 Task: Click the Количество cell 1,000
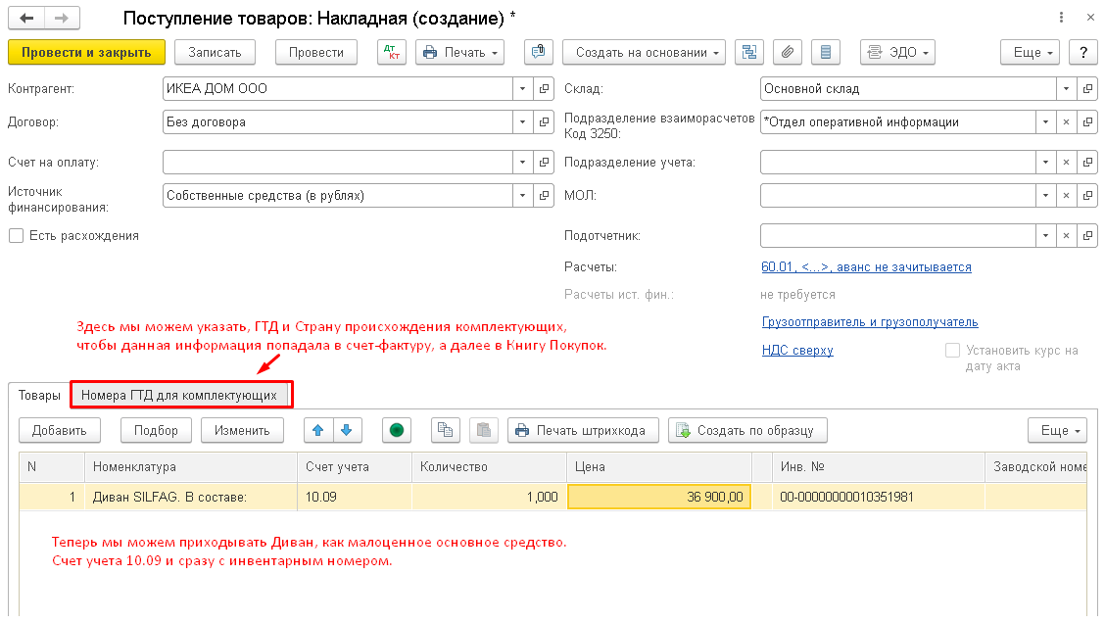point(489,497)
